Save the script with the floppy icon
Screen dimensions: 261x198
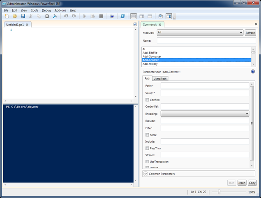pos(23,16)
